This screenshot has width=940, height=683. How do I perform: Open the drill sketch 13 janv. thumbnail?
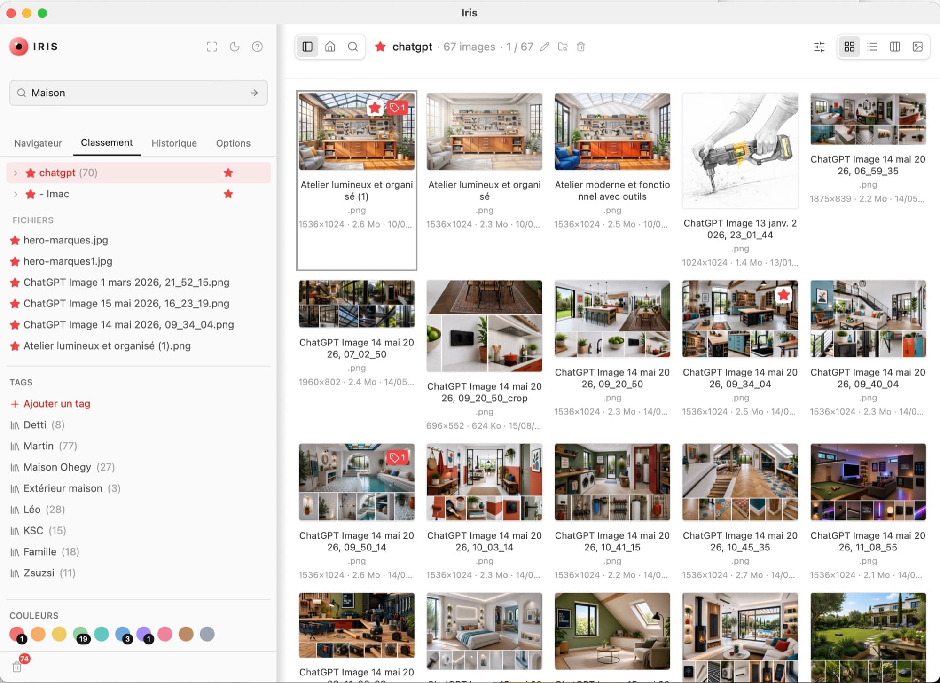tap(740, 150)
